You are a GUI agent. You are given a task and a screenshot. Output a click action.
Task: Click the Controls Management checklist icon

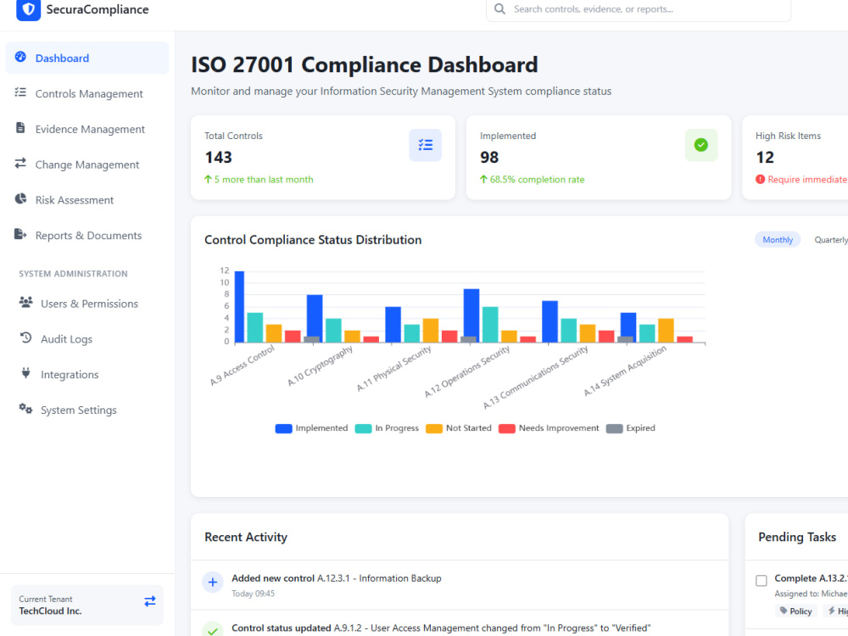(20, 92)
